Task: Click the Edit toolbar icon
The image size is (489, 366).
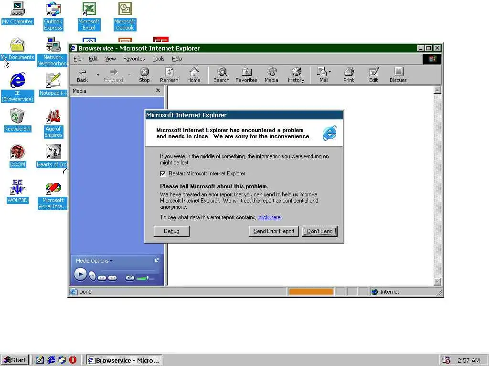Action: point(373,75)
